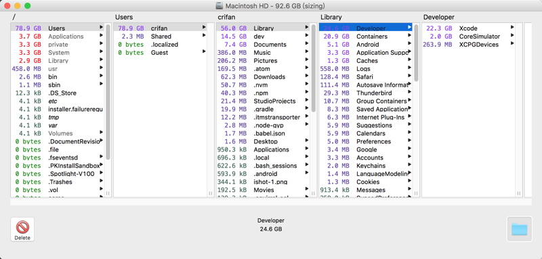
Task: Select the Music folder row
Action: pyautogui.click(x=263, y=53)
